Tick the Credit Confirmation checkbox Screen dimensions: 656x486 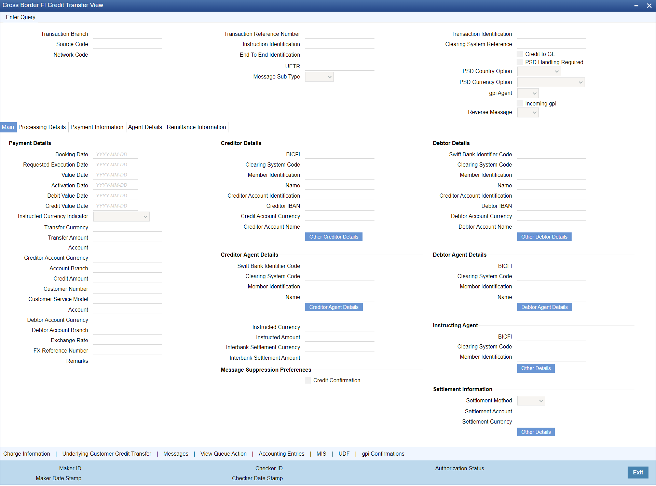[308, 380]
